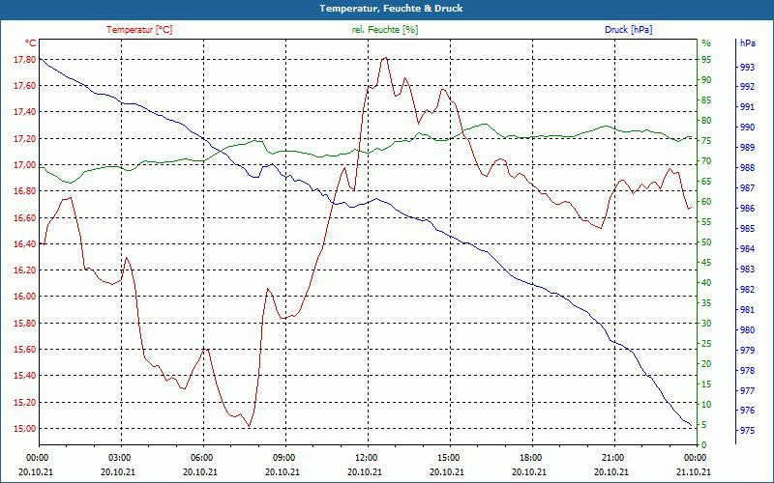Select the red 'Temperatur [°C]' legend label
The width and height of the screenshot is (774, 483).
pyautogui.click(x=139, y=30)
